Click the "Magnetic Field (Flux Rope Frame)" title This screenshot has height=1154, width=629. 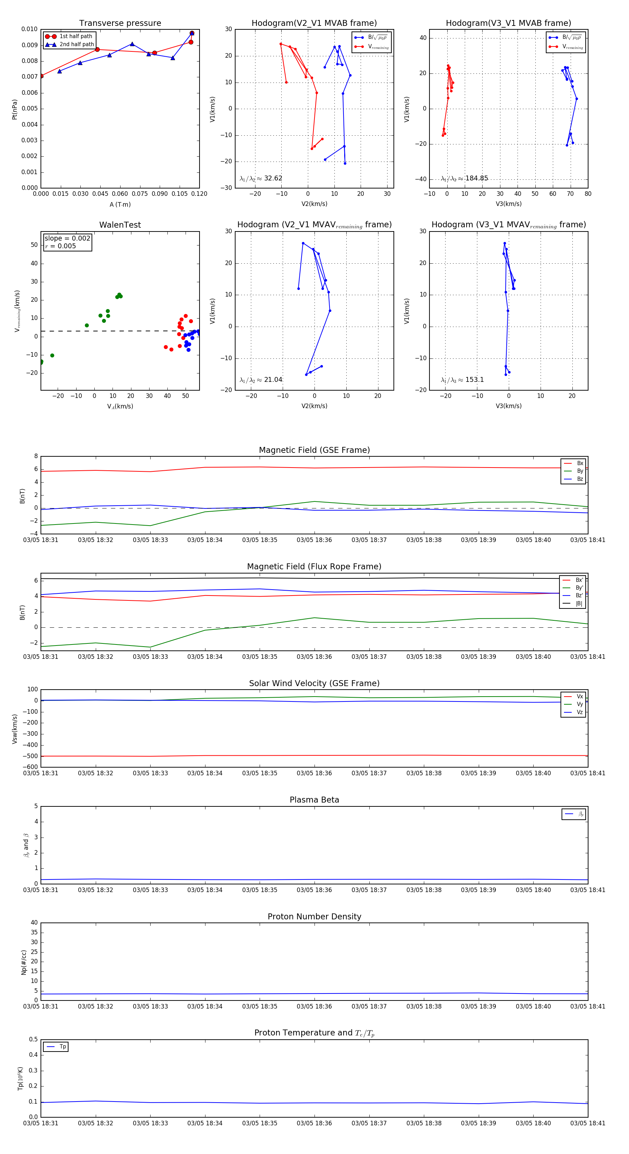pyautogui.click(x=314, y=567)
